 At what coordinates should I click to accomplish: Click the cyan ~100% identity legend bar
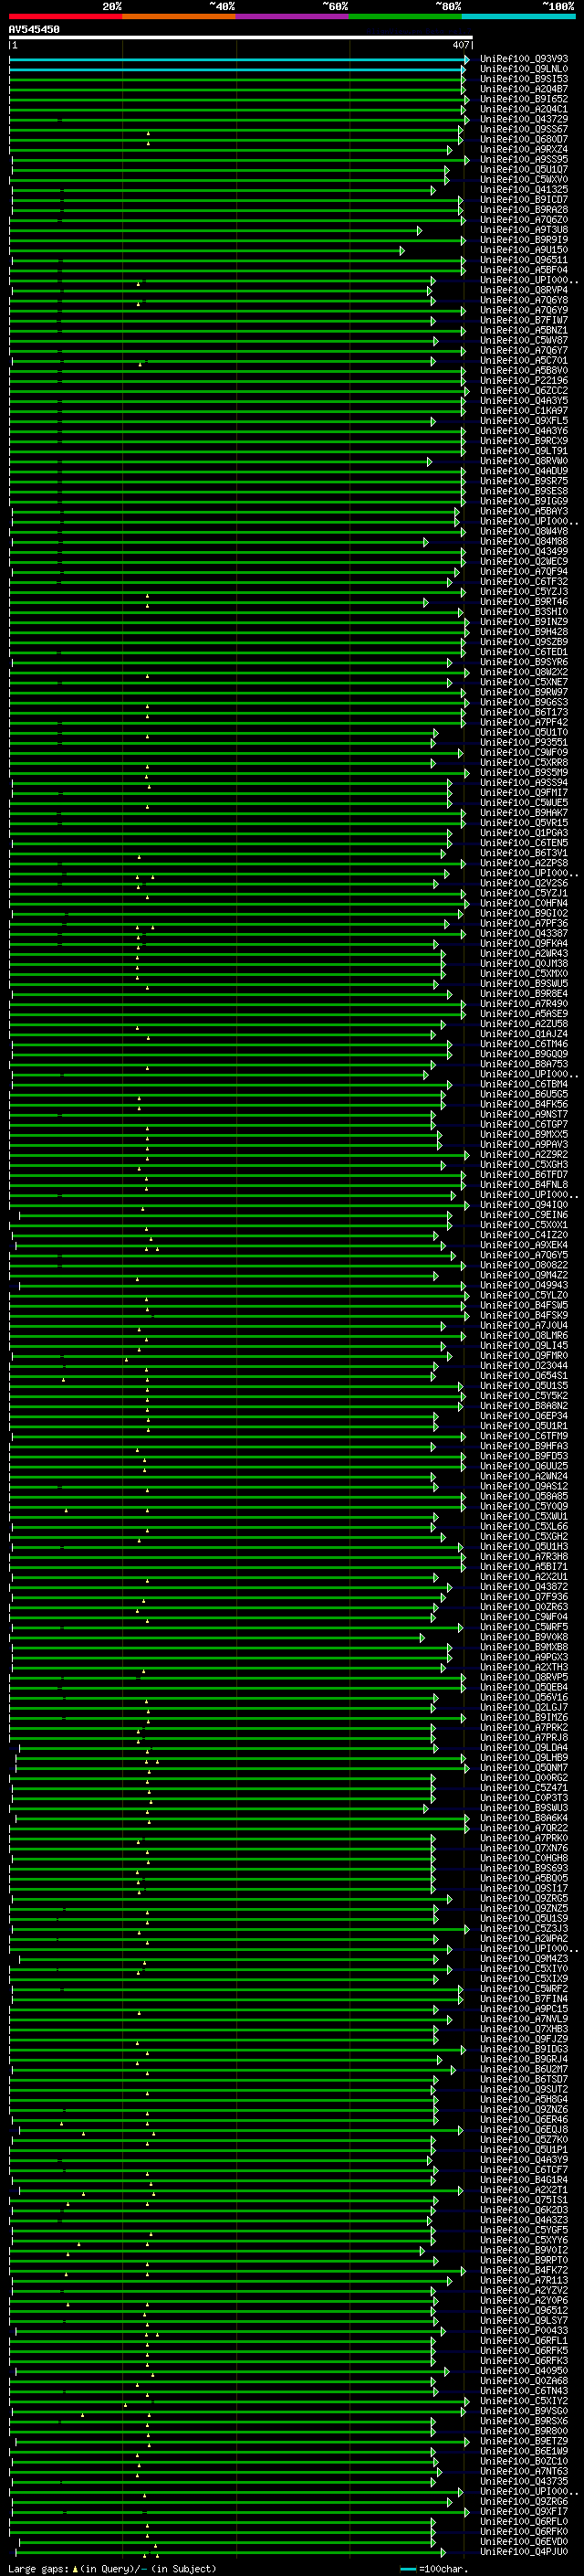(x=519, y=17)
